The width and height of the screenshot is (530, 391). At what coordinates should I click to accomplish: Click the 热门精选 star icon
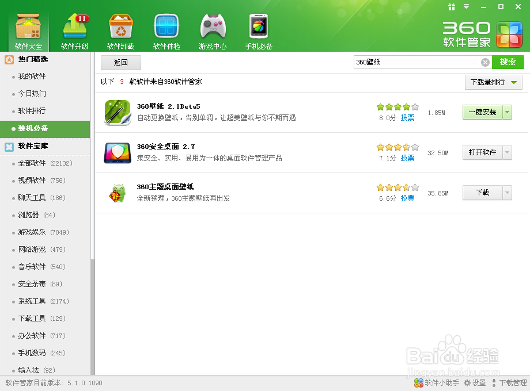coord(9,60)
